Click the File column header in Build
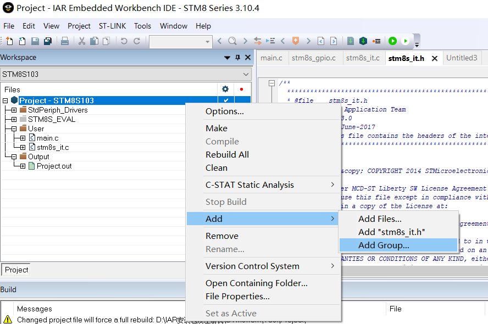488x324 pixels. coord(396,309)
